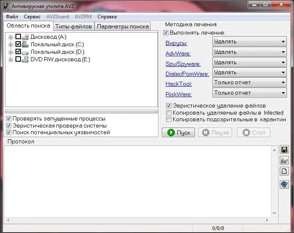
Task: Click the AdWare link
Action: tap(178, 53)
